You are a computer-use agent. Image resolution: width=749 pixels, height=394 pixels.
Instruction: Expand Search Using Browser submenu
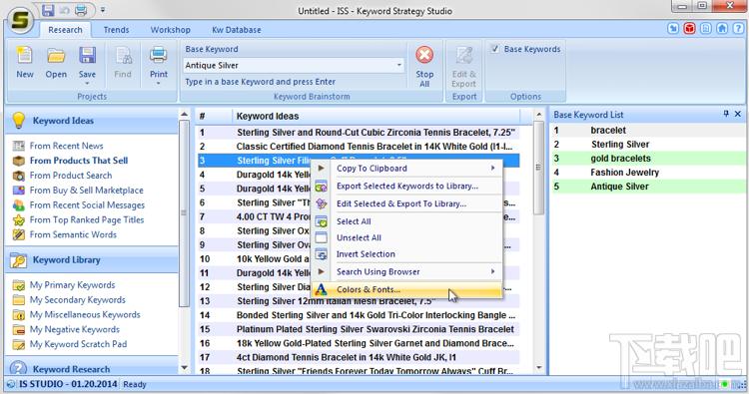click(492, 271)
